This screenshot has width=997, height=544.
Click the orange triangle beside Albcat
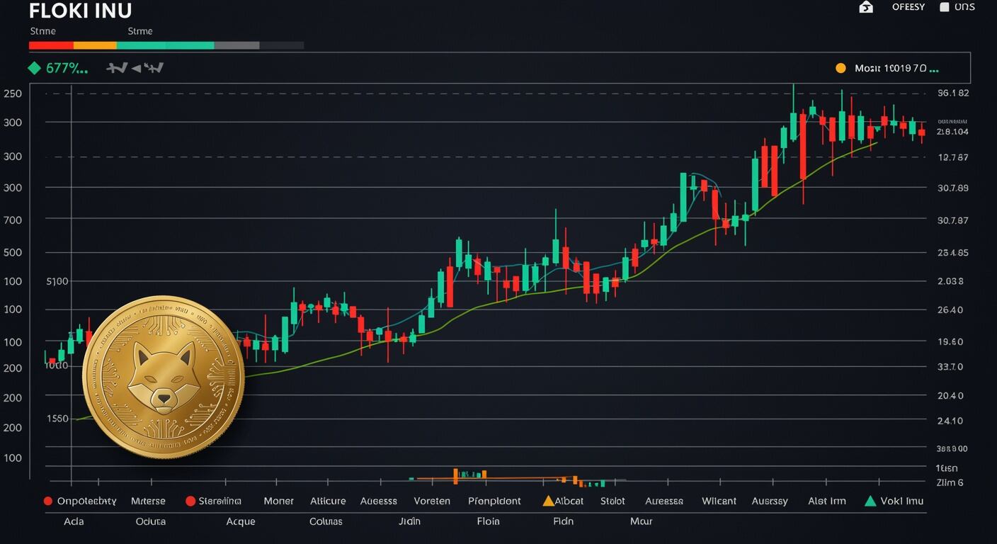coord(547,501)
